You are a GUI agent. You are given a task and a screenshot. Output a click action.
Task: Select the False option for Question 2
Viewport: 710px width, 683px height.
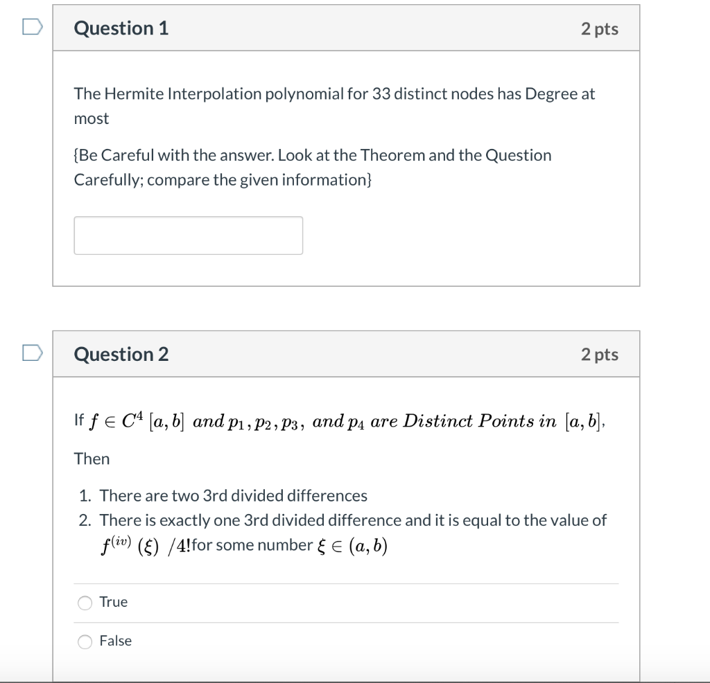point(85,641)
